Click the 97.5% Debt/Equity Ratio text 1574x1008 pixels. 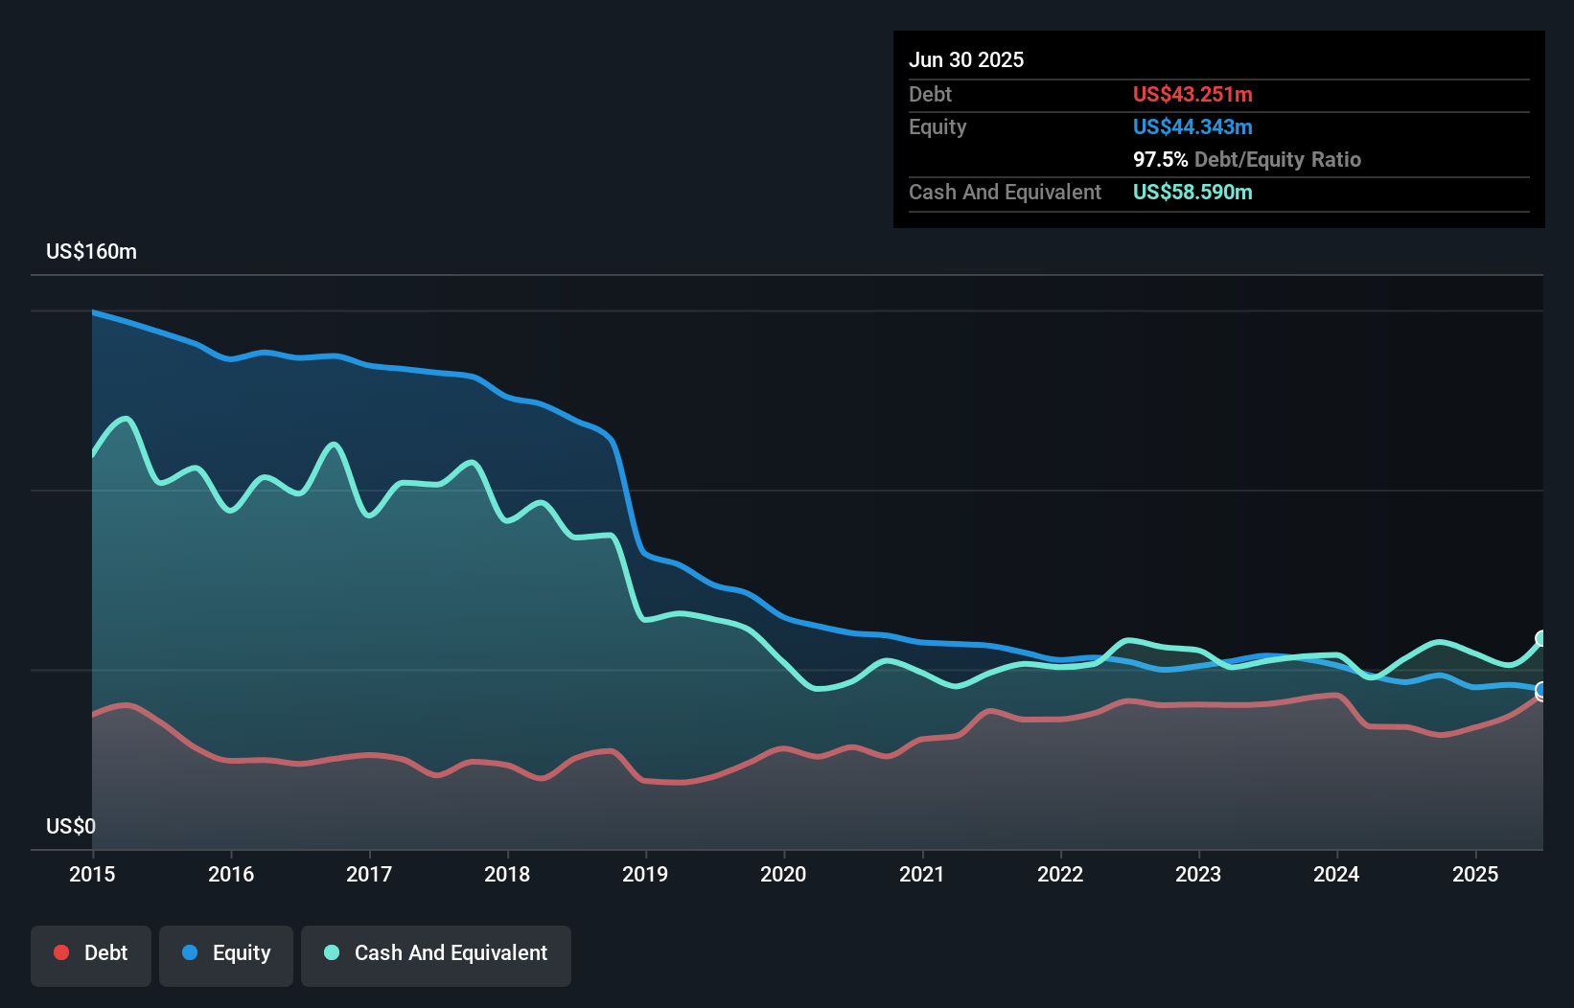pyautogui.click(x=1246, y=159)
